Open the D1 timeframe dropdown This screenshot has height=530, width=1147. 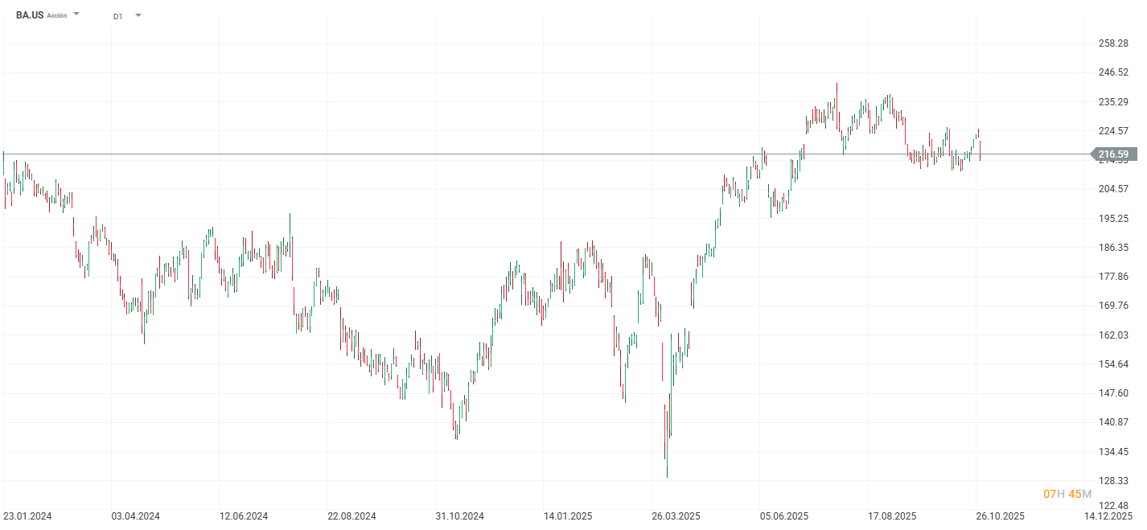click(x=137, y=14)
